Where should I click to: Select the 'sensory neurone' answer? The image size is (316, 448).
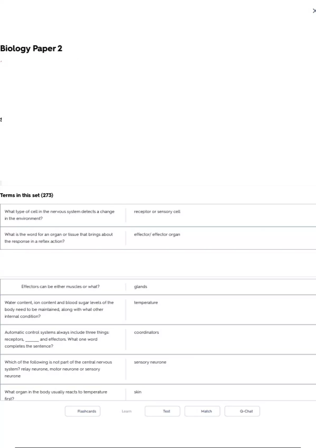(x=150, y=362)
